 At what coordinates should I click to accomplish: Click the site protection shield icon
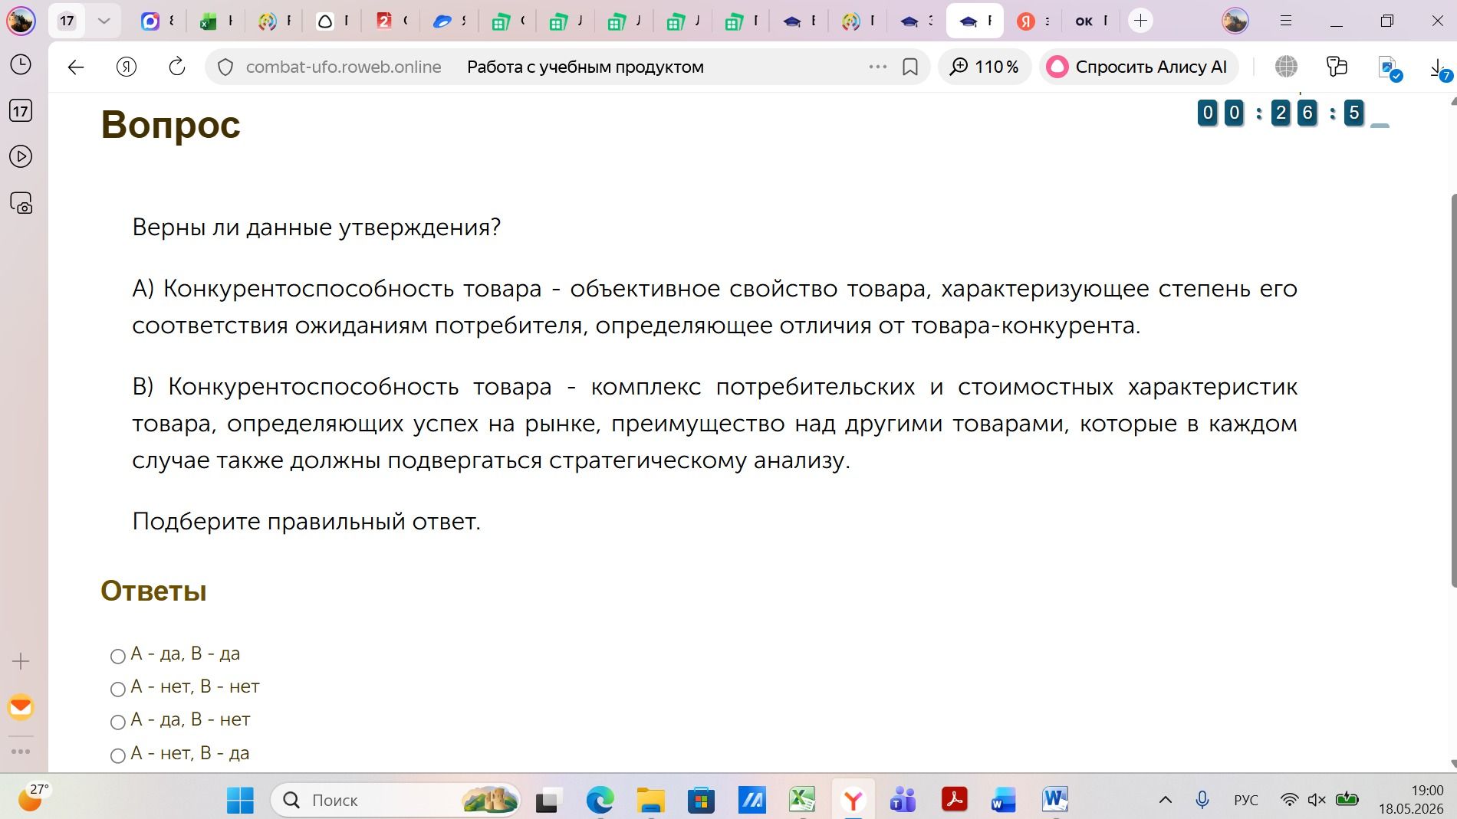click(x=225, y=67)
